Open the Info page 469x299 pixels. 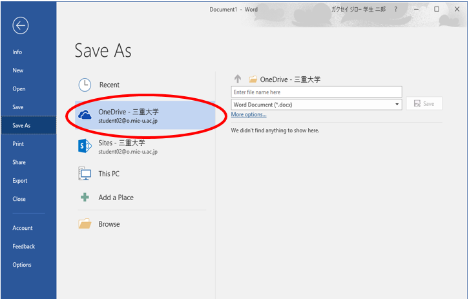[17, 52]
